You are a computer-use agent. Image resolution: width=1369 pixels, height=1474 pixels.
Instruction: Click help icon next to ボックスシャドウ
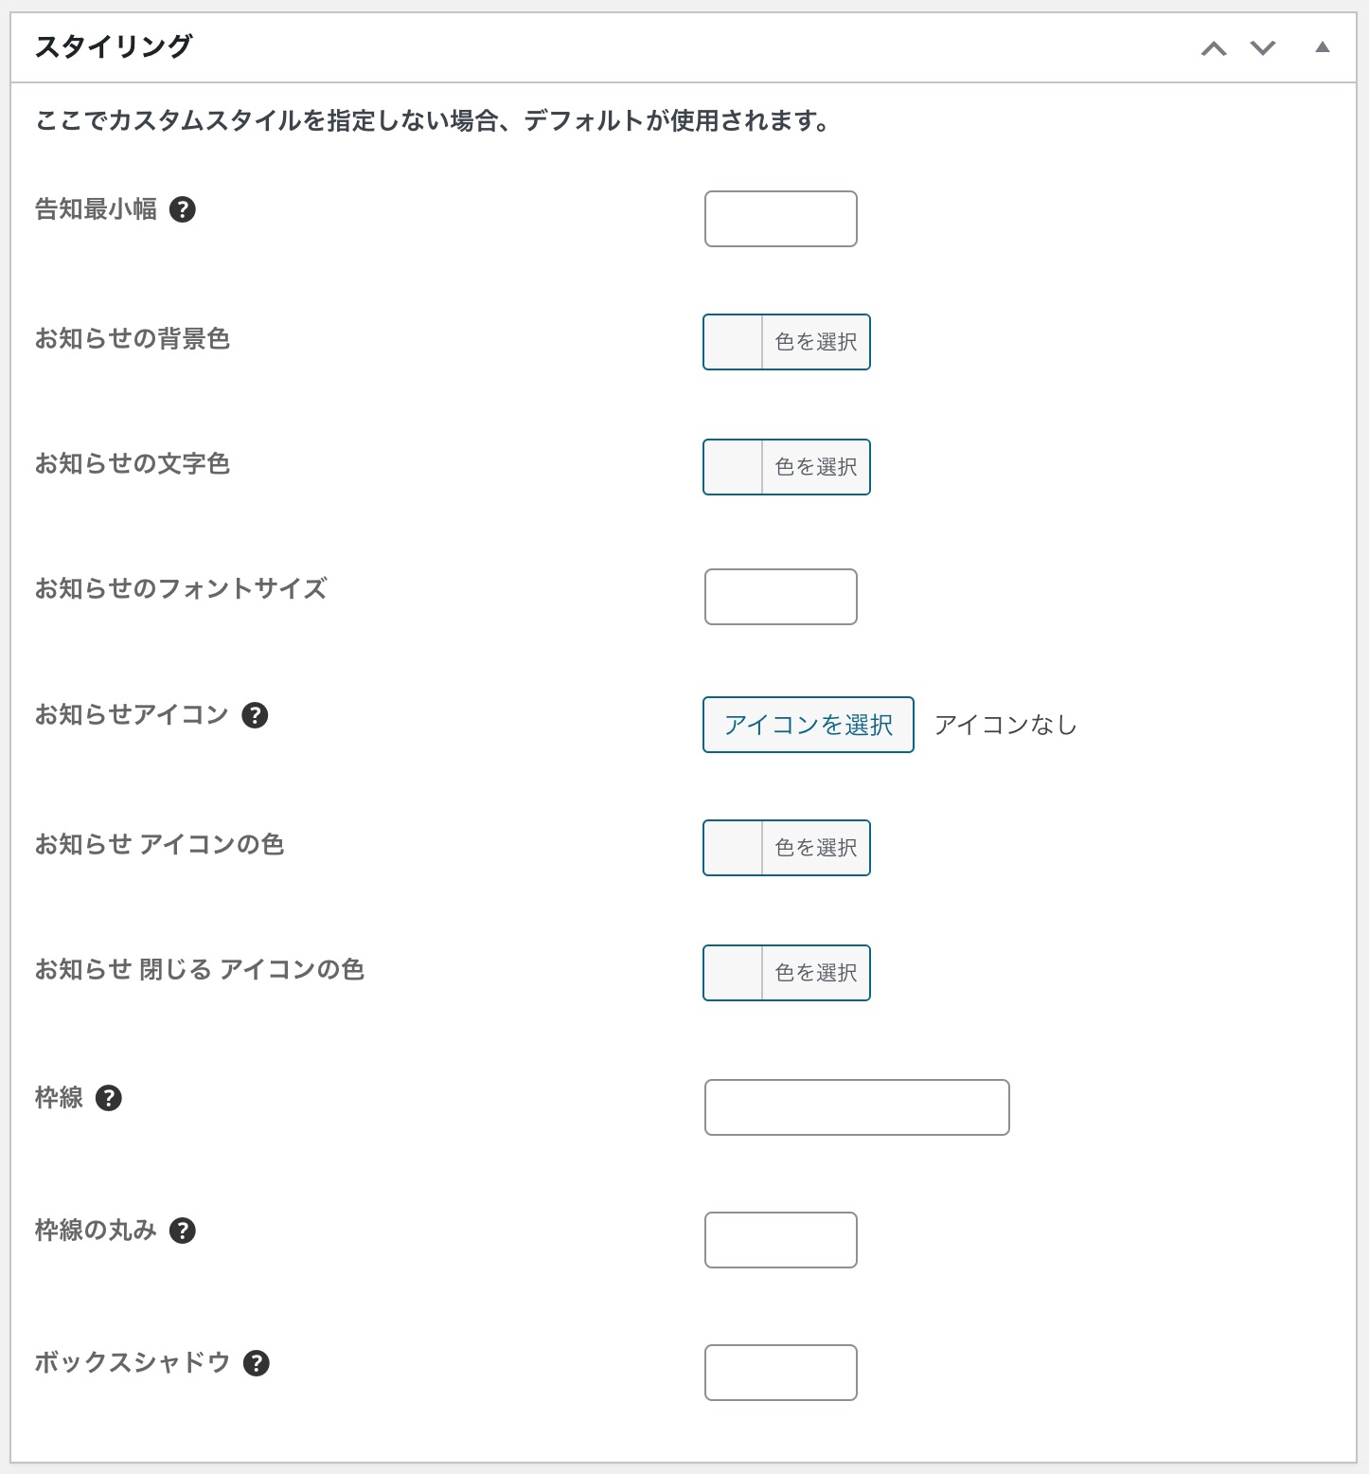[257, 1363]
